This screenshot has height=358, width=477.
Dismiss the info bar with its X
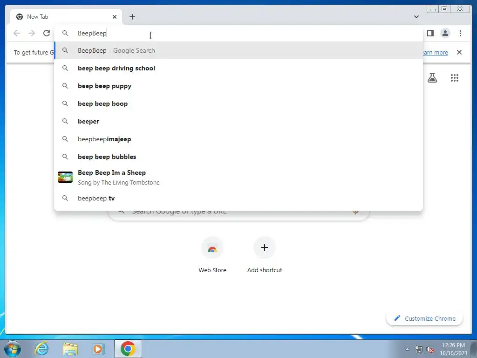coord(459,52)
